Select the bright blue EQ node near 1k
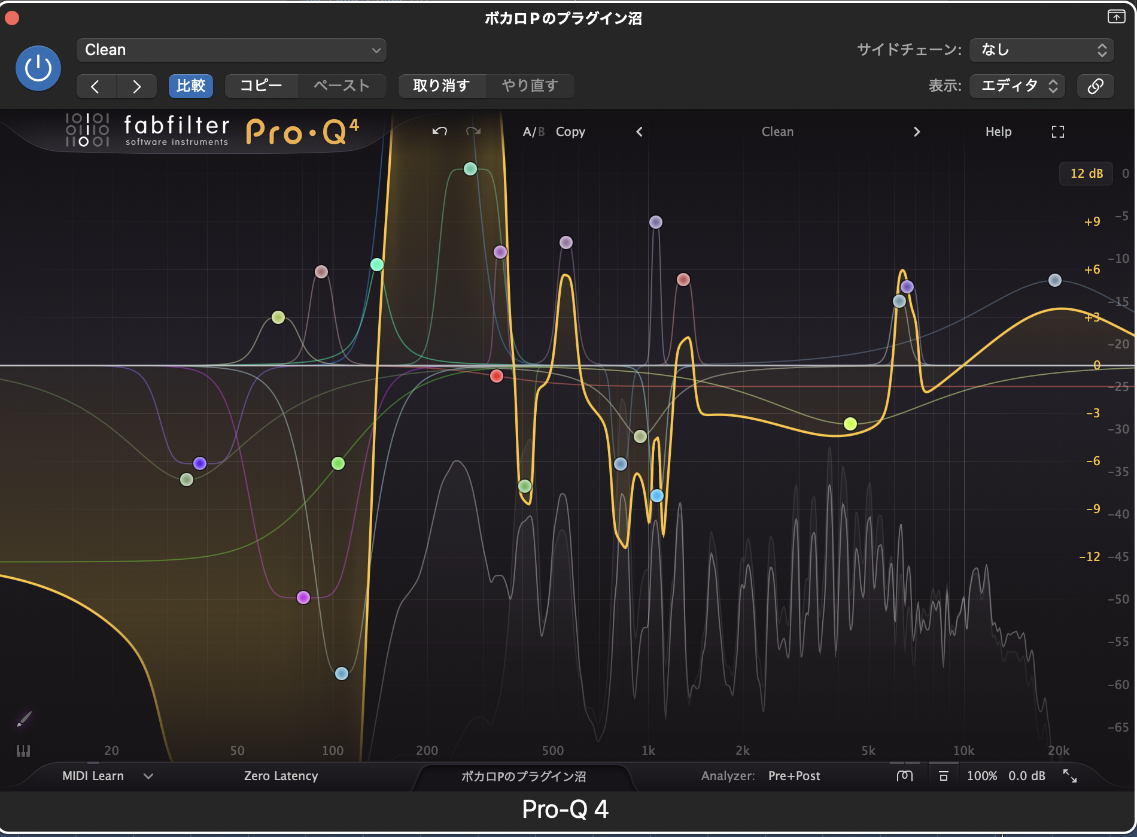This screenshot has width=1137, height=837. coord(657,496)
